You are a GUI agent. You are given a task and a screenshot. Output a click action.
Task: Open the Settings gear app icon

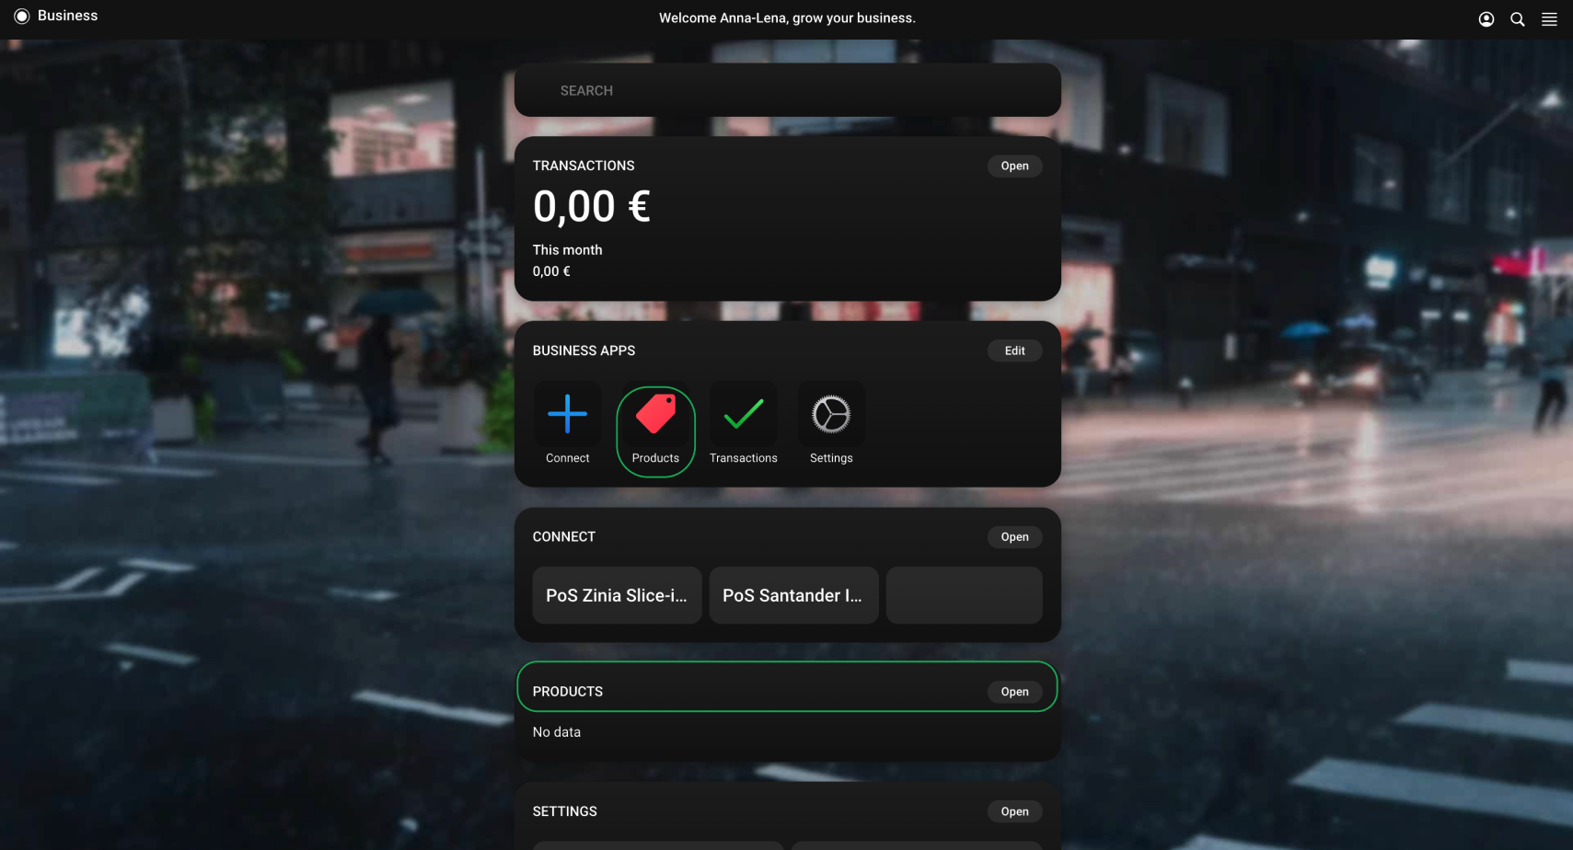click(831, 414)
